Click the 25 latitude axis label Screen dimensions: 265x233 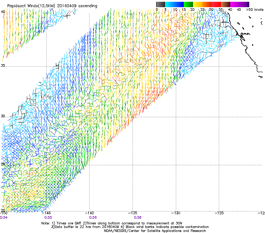click(3, 164)
